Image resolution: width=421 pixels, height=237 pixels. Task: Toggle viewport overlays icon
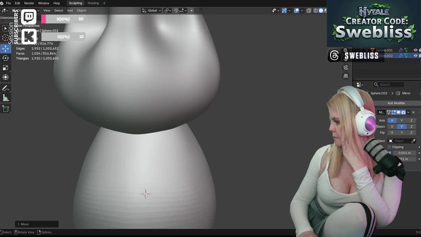(x=297, y=11)
